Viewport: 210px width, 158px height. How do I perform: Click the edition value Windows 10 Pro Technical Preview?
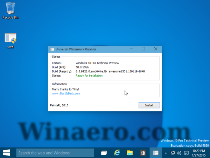tap(97, 63)
